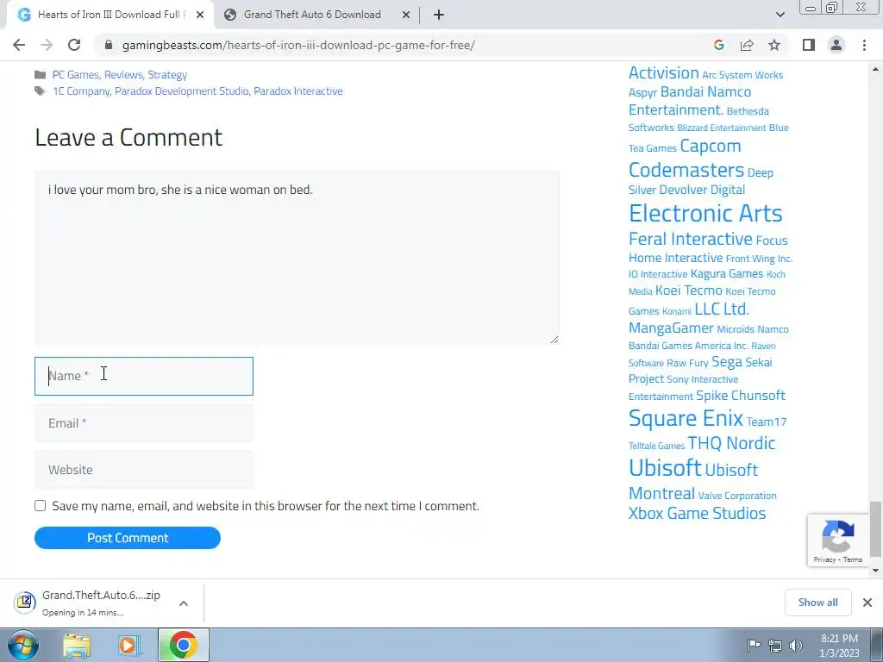Open the Action Center flag icon
Image resolution: width=883 pixels, height=662 pixels.
pos(754,645)
